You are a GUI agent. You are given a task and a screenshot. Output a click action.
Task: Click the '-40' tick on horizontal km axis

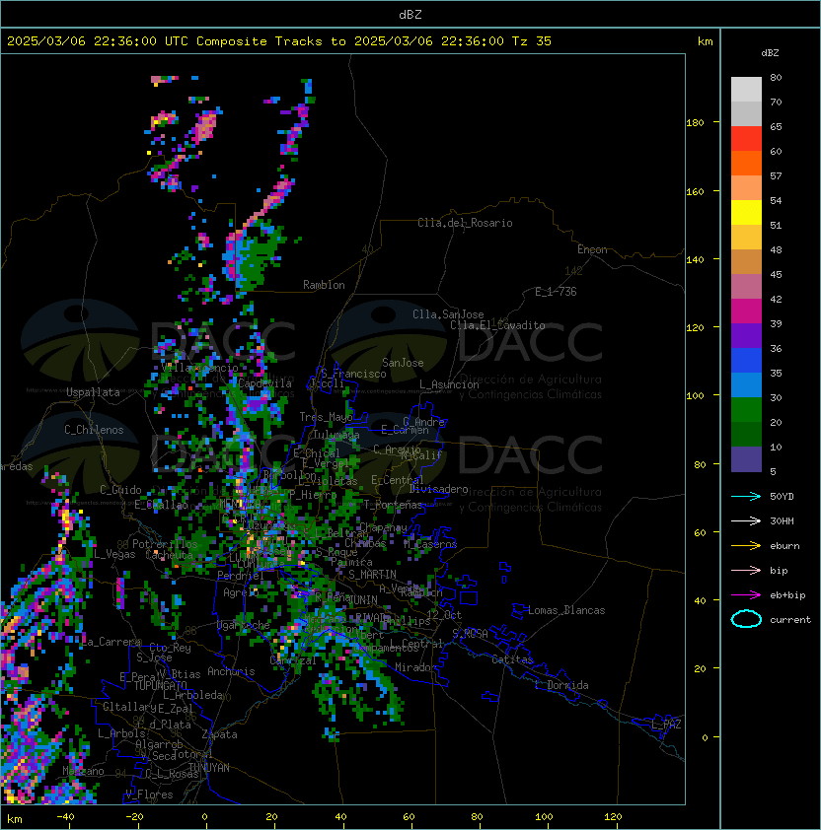tap(66, 817)
